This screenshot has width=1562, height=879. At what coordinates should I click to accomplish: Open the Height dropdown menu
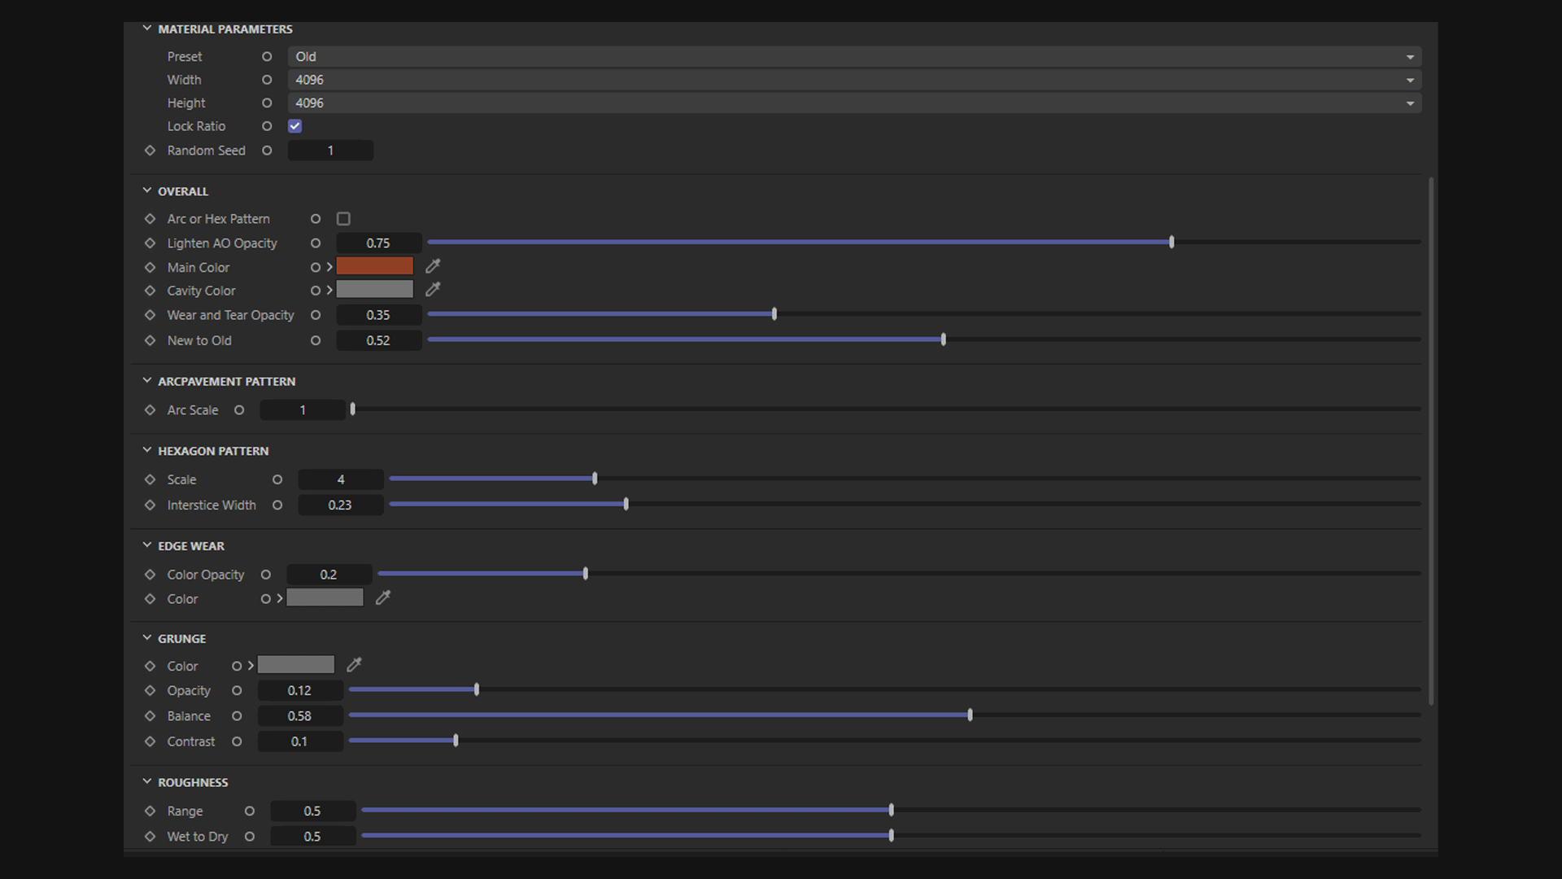(853, 103)
